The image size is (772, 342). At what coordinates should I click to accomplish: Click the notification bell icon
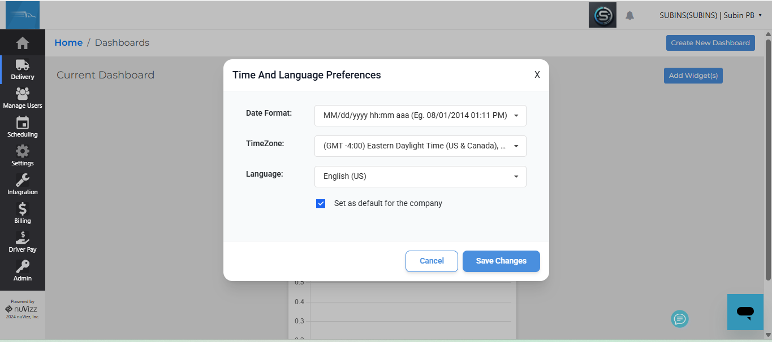point(629,15)
